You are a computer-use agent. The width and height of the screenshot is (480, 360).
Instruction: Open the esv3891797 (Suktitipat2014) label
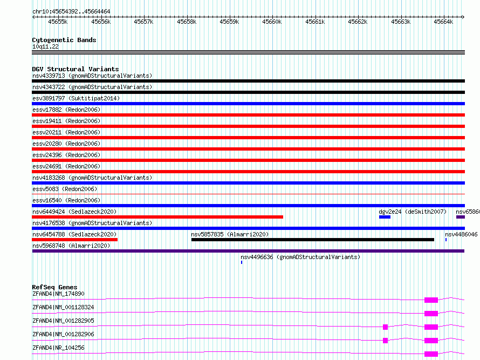[76, 98]
